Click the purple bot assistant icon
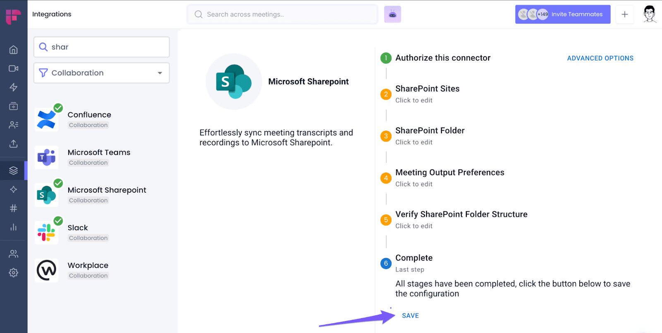 [392, 14]
